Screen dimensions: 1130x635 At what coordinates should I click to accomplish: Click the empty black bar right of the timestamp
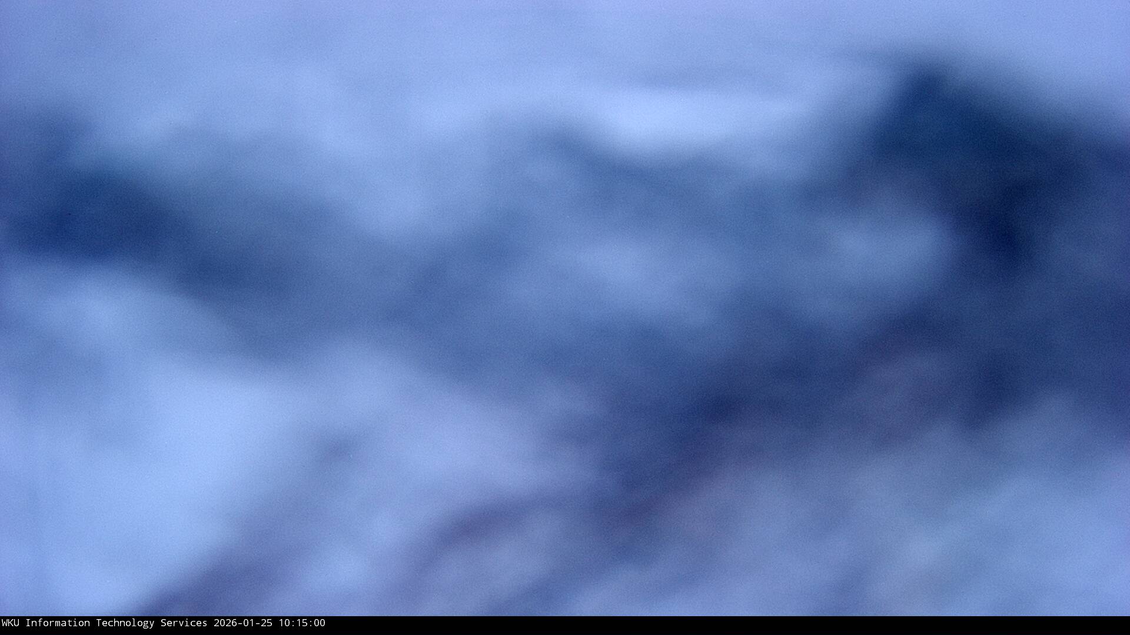click(x=706, y=624)
